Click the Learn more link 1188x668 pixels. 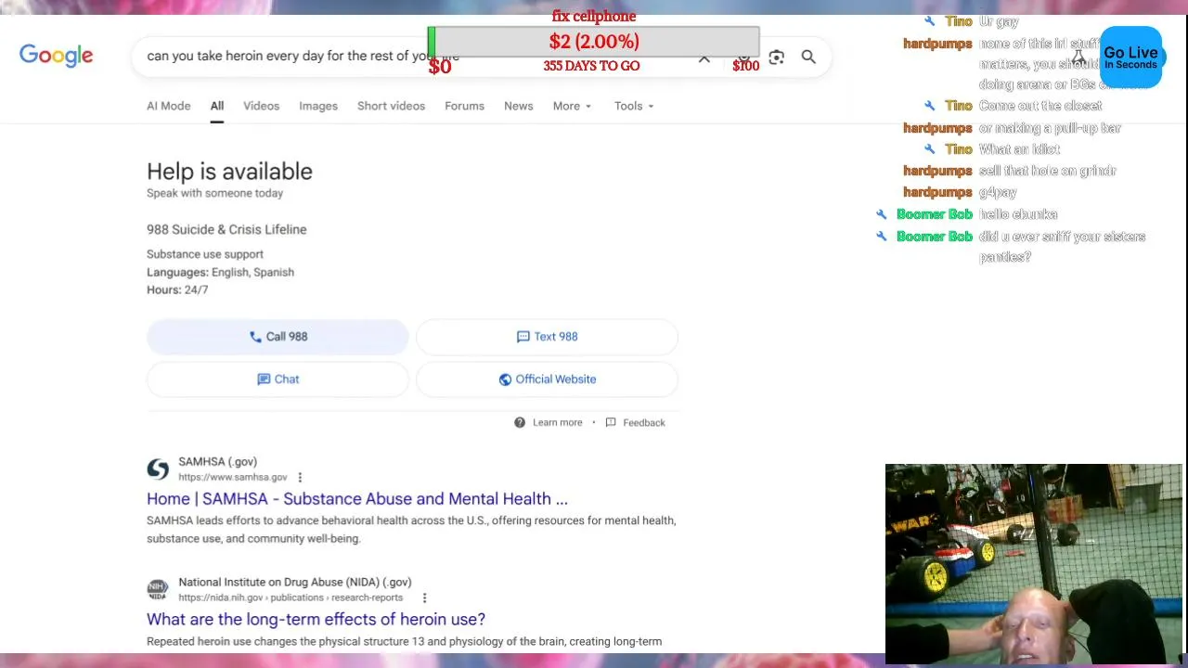[557, 422]
